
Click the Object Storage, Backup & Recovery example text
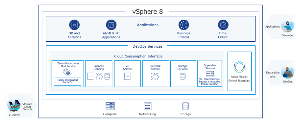210,81
